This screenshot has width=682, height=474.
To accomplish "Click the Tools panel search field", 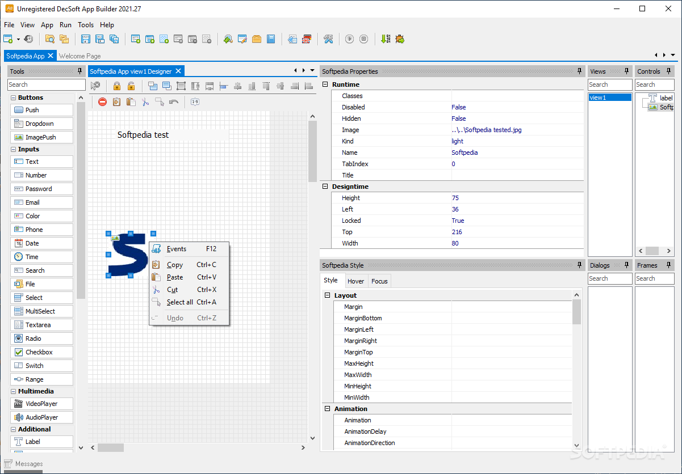I will point(46,84).
